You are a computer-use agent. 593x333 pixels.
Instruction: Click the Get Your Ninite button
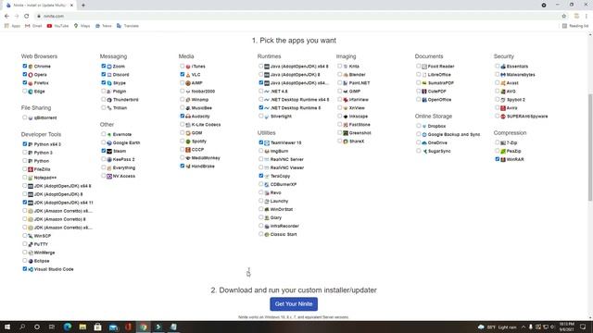[294, 304]
